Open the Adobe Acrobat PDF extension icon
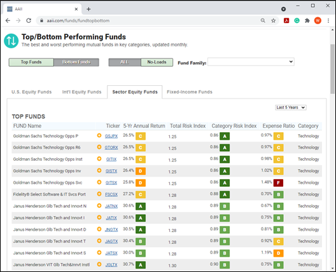336x272 pixels. click(286, 20)
